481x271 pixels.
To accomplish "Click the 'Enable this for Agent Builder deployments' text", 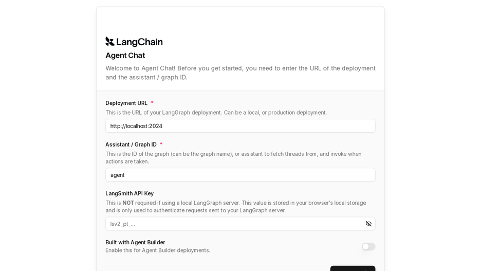I will pos(158,250).
